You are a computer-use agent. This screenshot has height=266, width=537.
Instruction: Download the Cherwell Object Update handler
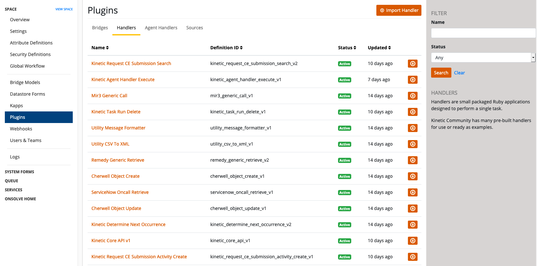point(412,208)
